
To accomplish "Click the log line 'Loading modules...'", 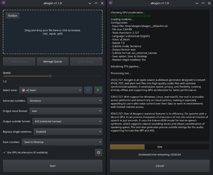I will 122,19.
